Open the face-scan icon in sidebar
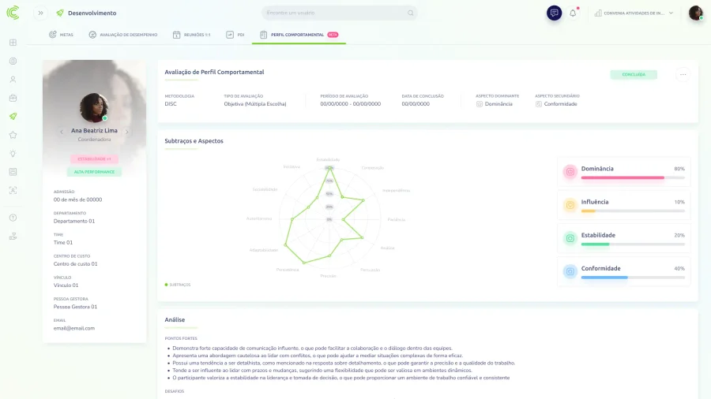This screenshot has width=711, height=399. coord(13,191)
